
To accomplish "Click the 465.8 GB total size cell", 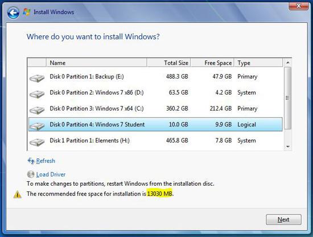I will tap(177, 141).
